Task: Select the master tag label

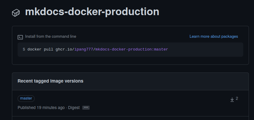Action: point(26,98)
